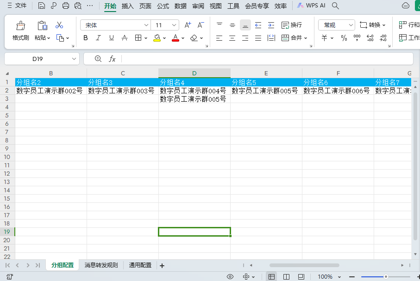Expand the font size dropdown
Screen dimensions: 420x281
click(174, 25)
